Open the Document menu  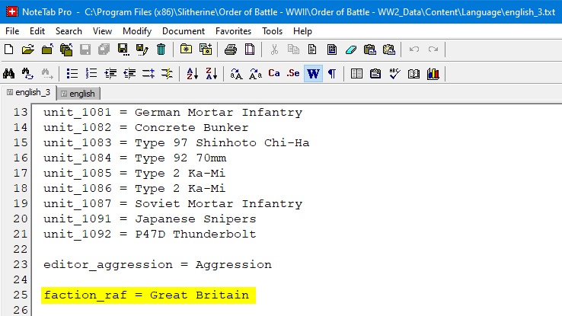184,31
